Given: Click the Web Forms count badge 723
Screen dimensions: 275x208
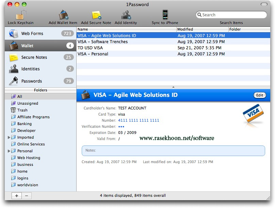Looking at the screenshot, I should [67, 33].
